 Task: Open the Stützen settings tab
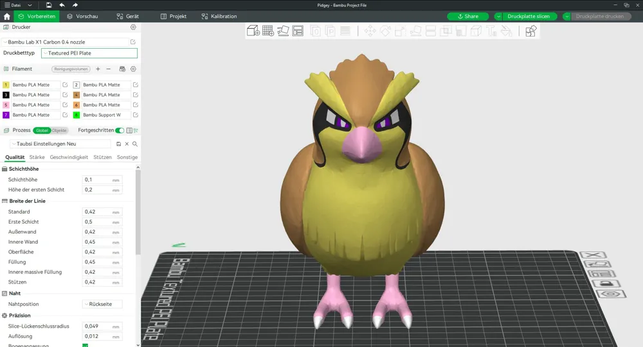102,157
